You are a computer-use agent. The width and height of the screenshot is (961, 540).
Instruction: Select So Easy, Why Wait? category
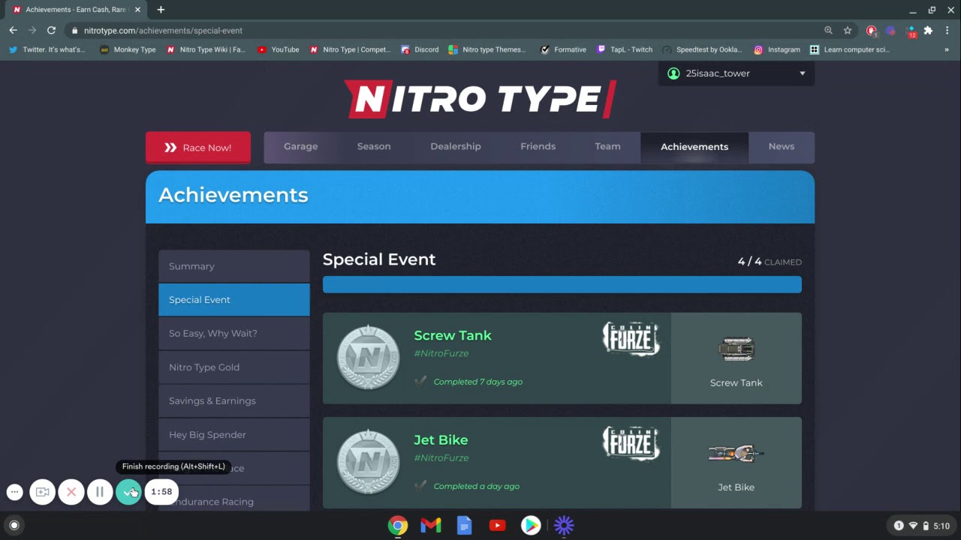tap(233, 334)
